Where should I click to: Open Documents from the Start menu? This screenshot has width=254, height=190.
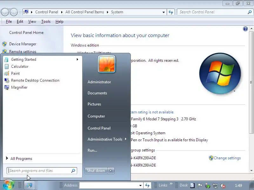point(97,93)
